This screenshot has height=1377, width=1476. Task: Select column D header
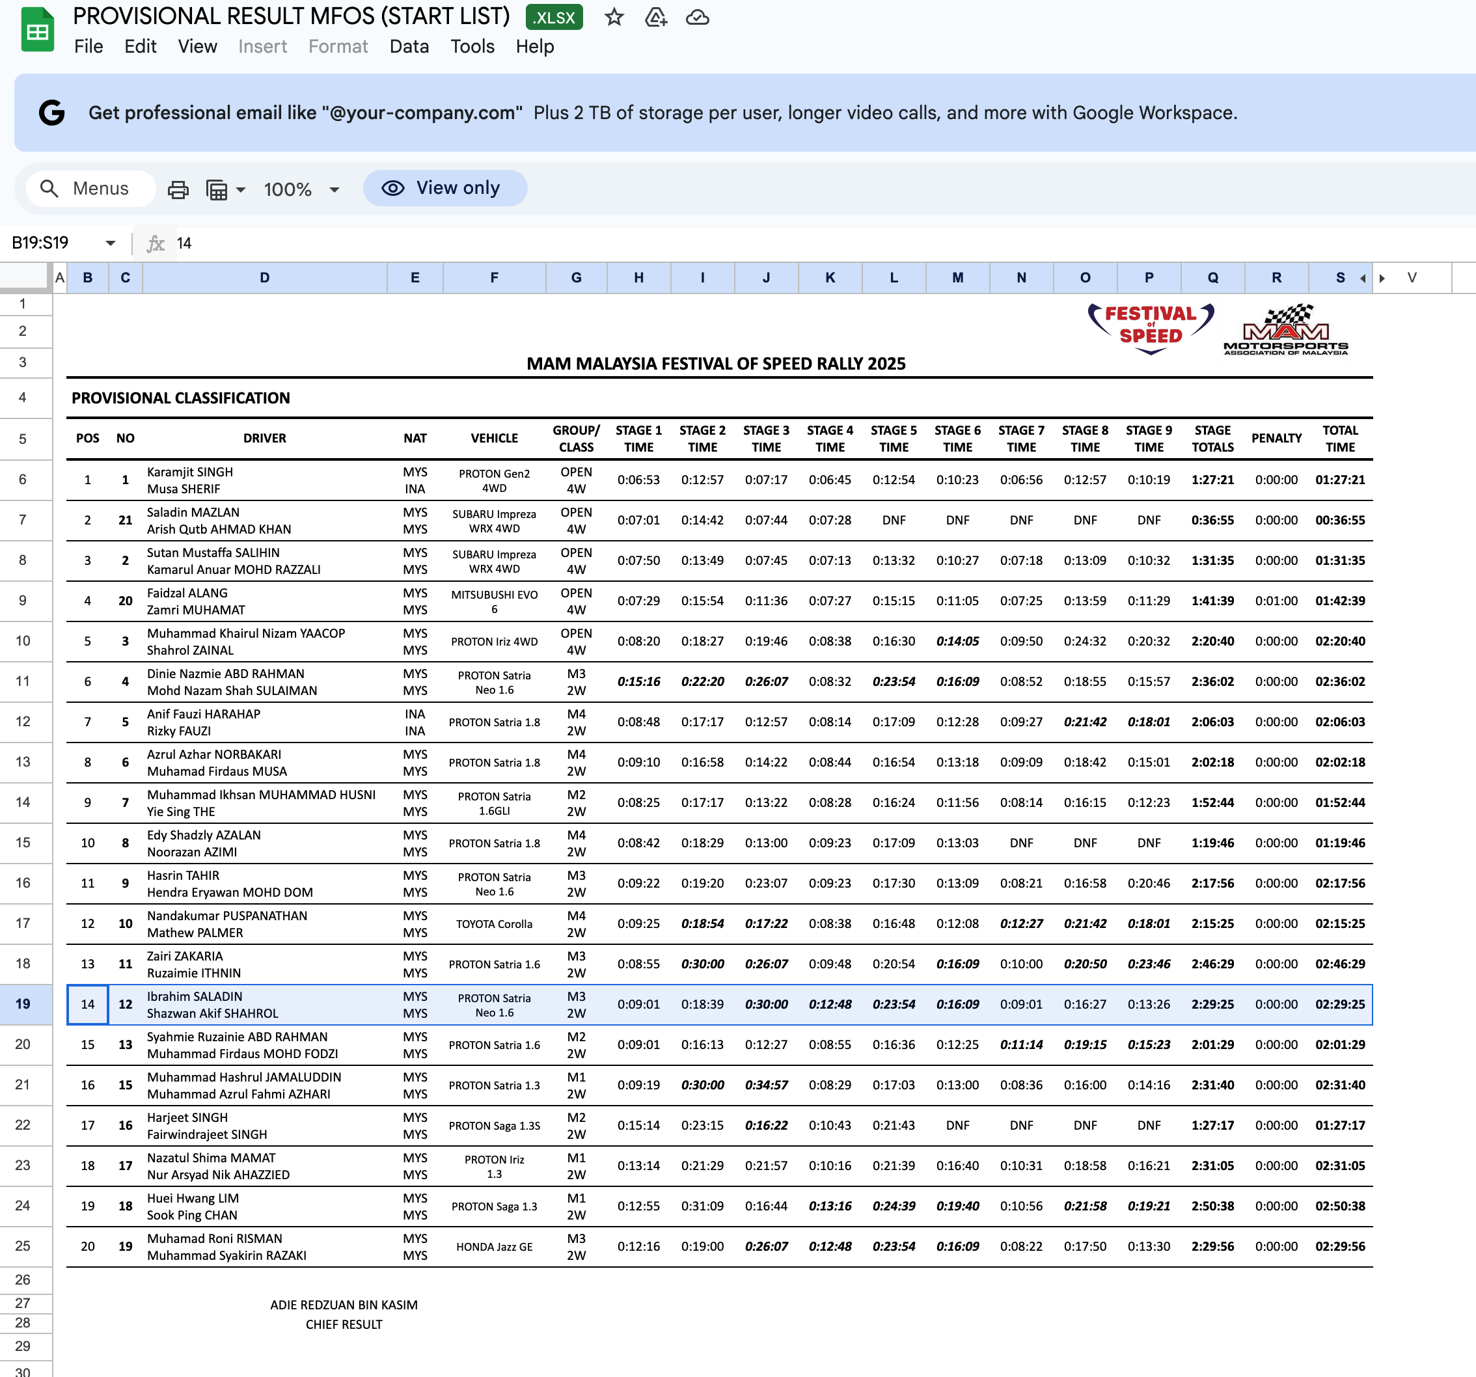click(x=264, y=278)
